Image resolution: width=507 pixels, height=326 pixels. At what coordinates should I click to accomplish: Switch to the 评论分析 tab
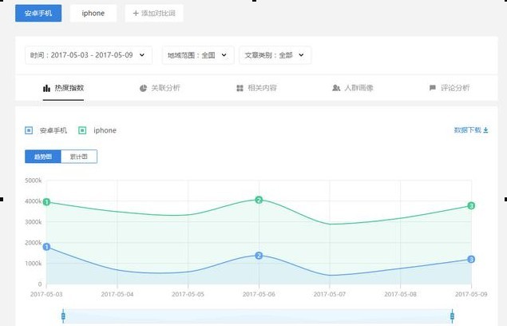(x=450, y=88)
